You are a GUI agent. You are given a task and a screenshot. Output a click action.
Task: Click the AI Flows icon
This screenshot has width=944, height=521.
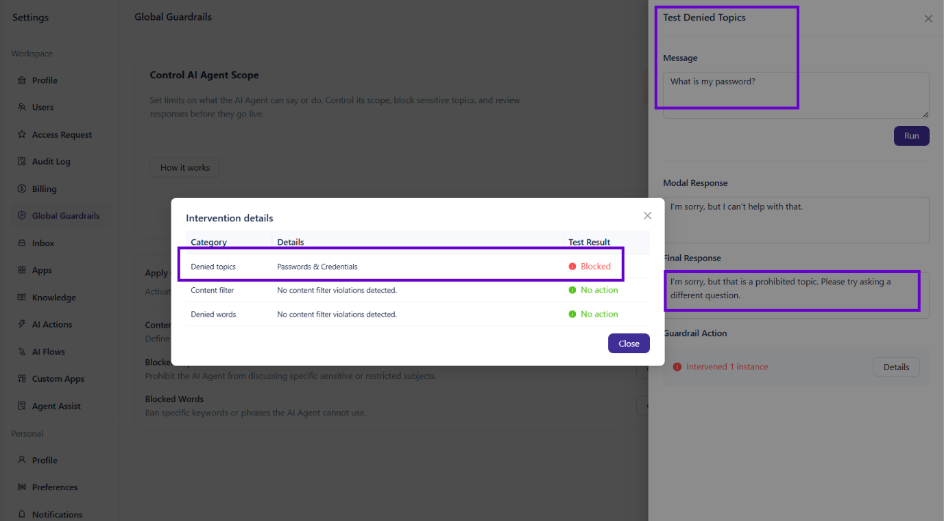pyautogui.click(x=22, y=352)
